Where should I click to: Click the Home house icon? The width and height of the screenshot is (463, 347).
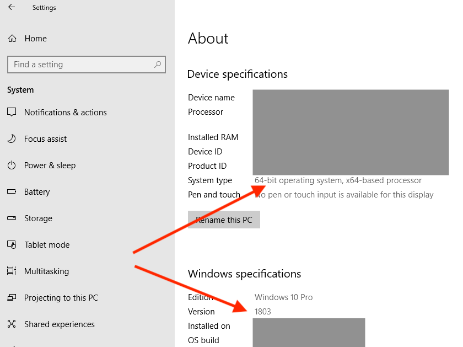pos(12,39)
